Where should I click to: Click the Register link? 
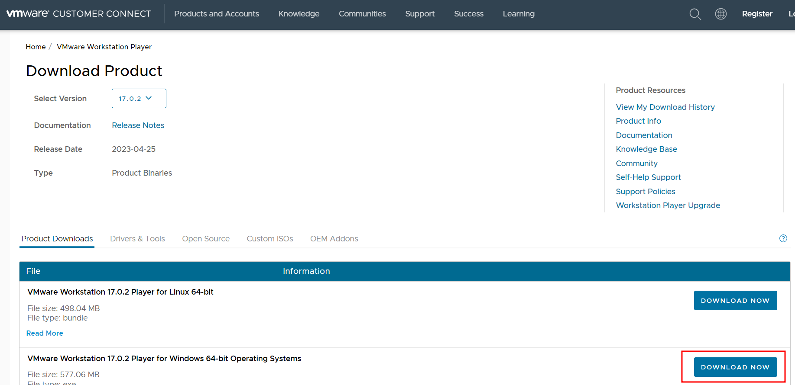757,14
